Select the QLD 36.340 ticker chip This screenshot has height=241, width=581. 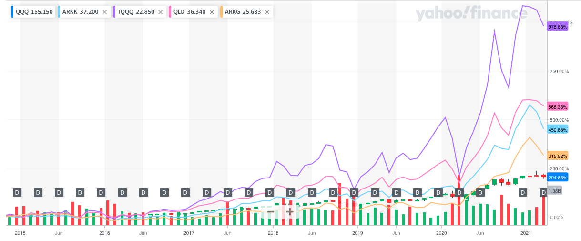coord(192,12)
